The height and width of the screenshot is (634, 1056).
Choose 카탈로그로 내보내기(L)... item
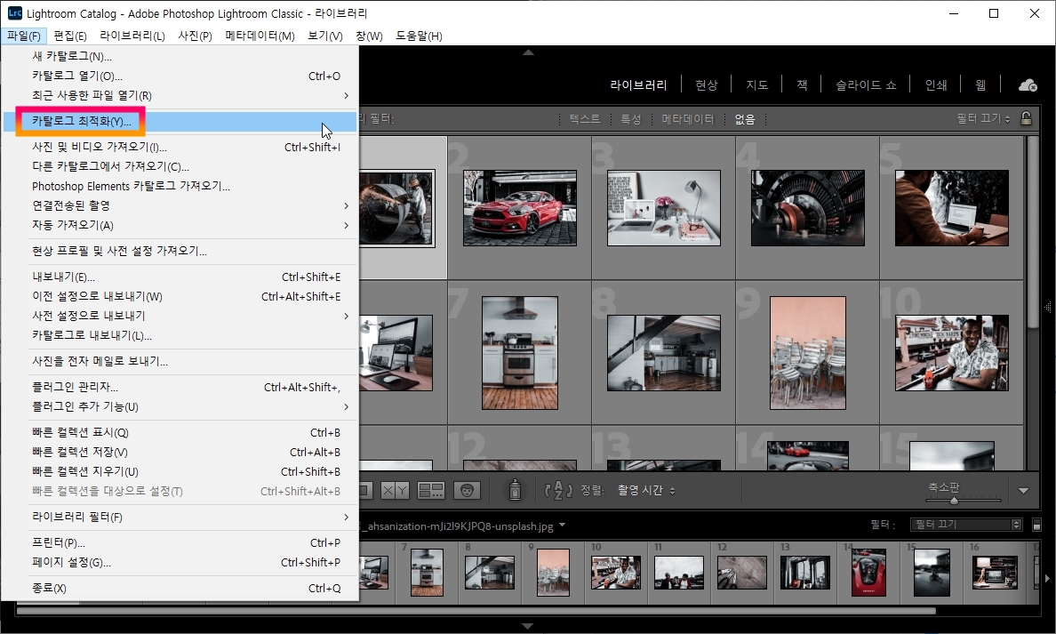point(180,335)
